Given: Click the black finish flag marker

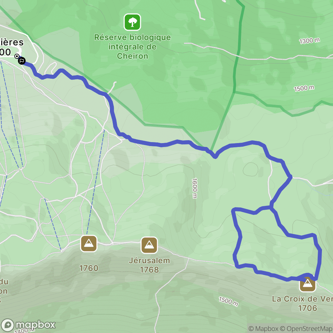Looking at the screenshot, I should [21, 61].
